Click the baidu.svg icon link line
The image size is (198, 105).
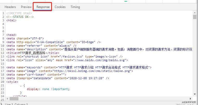67,60
